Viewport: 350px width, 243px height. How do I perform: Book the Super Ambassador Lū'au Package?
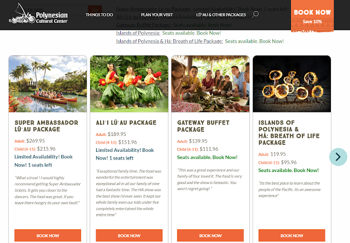click(x=48, y=235)
